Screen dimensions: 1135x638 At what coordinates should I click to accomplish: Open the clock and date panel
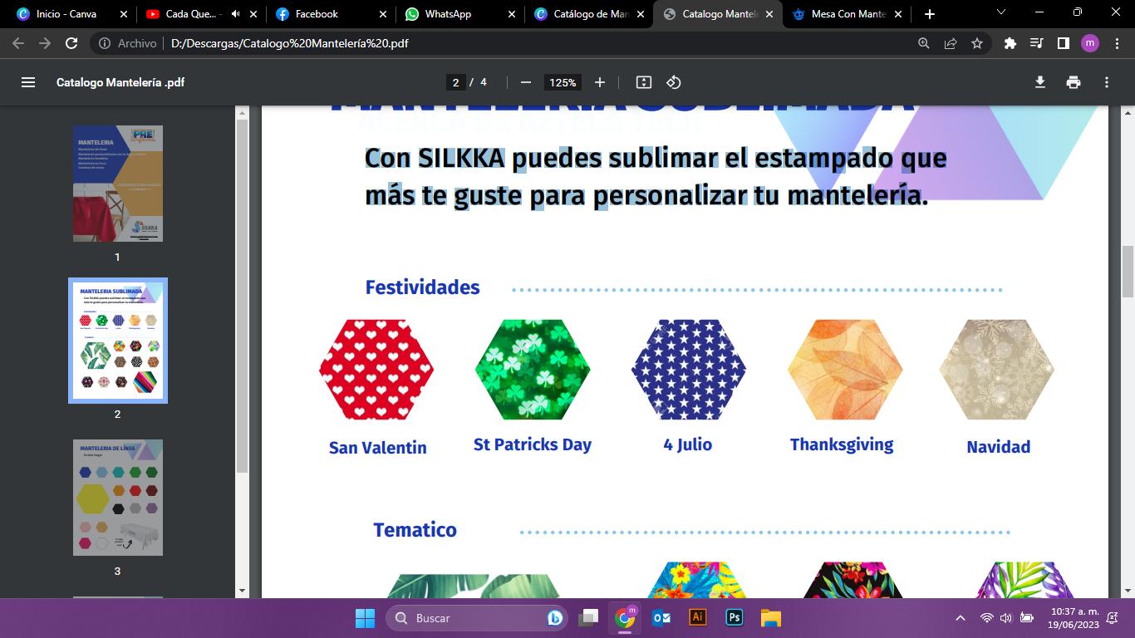[1074, 618]
